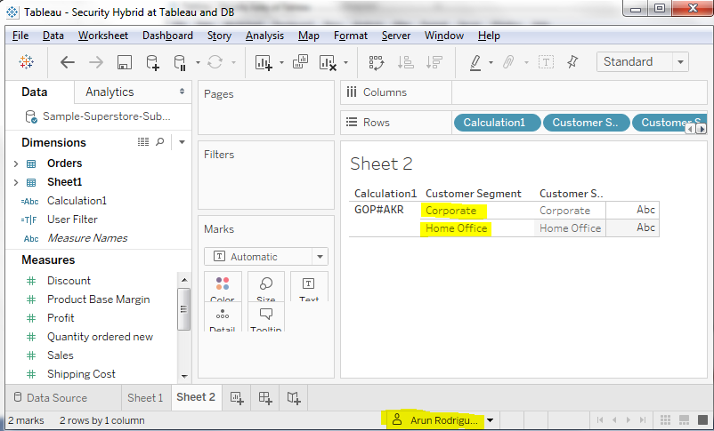The width and height of the screenshot is (714, 431).
Task: Open the Analysis menu
Action: 264,36
